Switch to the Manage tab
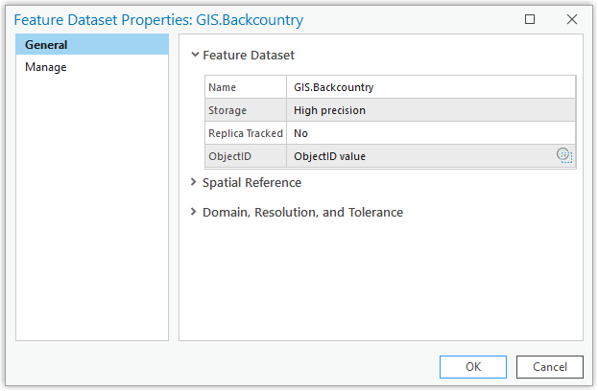The height and width of the screenshot is (391, 598). (46, 67)
